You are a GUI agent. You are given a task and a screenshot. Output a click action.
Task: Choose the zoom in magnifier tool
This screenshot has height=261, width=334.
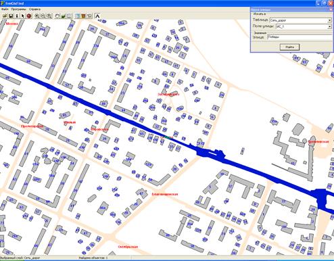[x=37, y=16]
